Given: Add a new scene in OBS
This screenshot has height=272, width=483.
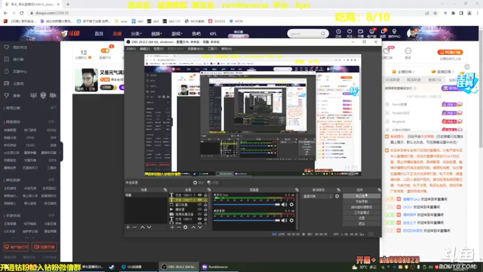Looking at the screenshot, I should (x=128, y=227).
